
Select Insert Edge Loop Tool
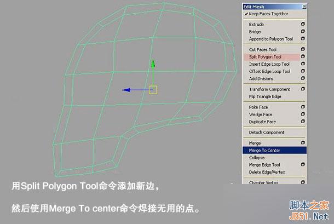269,64
